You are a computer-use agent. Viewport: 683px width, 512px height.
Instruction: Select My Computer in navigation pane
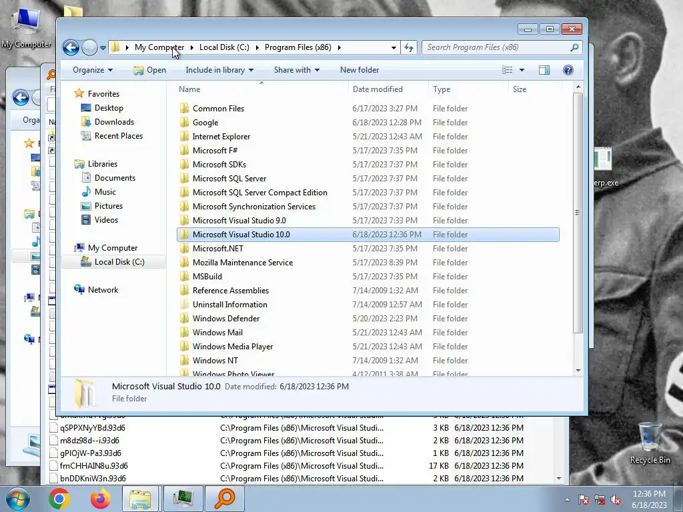click(112, 248)
